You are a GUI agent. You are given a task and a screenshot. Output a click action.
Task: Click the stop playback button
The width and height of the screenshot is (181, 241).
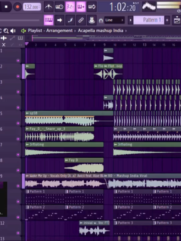click(6, 7)
